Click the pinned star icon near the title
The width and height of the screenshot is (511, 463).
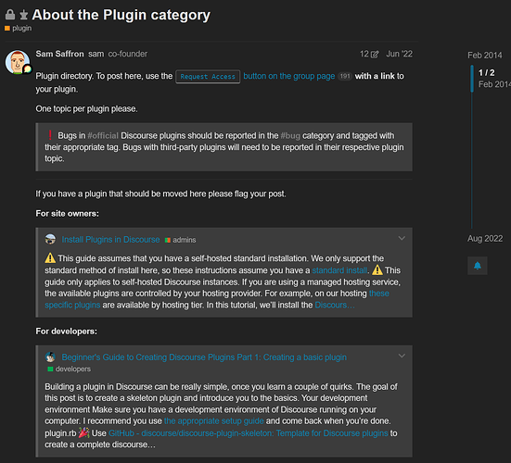(23, 15)
